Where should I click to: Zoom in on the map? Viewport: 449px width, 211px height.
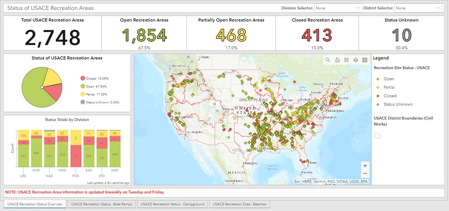pyautogui.click(x=365, y=166)
